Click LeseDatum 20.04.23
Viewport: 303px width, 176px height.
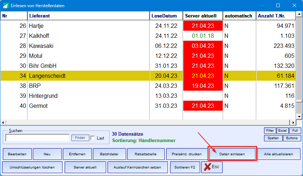166,76
